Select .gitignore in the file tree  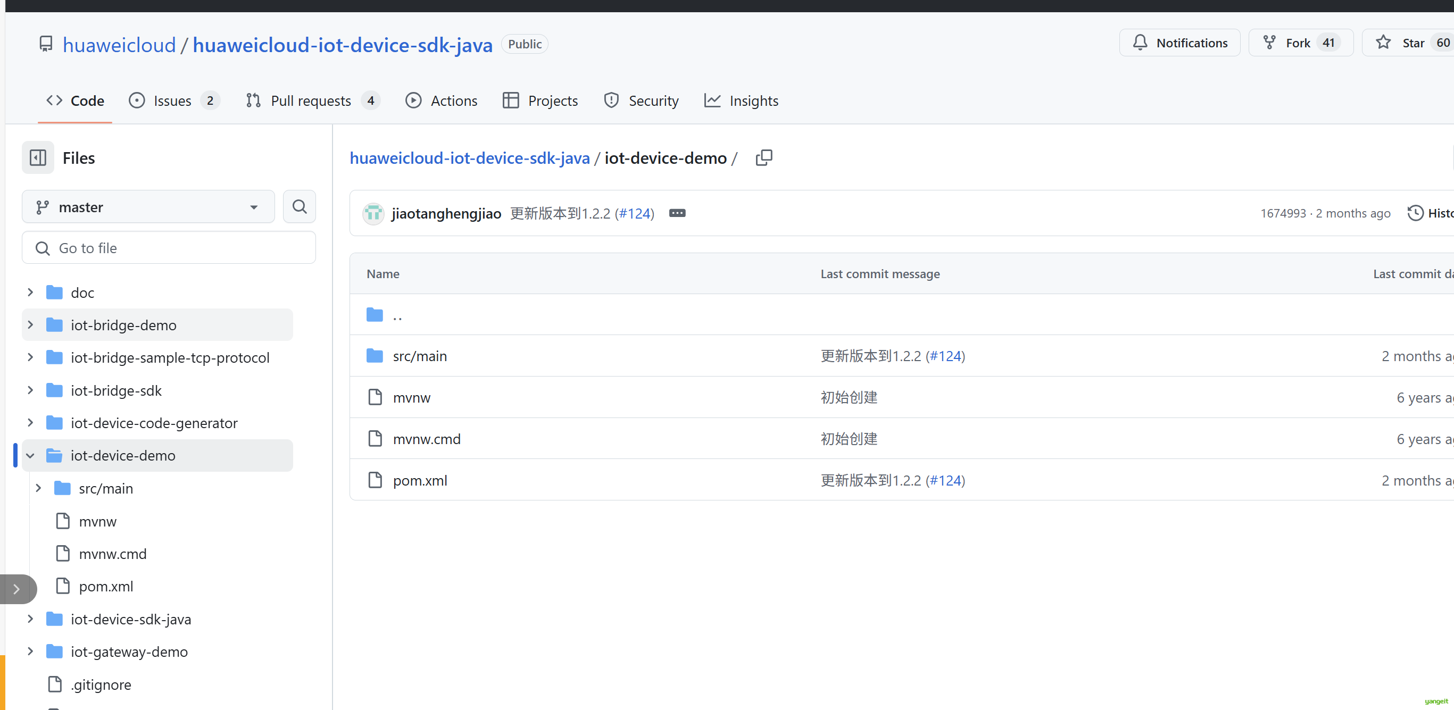[101, 684]
